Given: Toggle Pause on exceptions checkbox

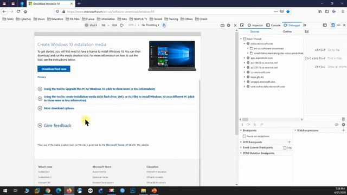Looking at the screenshot, I should tap(245, 136).
